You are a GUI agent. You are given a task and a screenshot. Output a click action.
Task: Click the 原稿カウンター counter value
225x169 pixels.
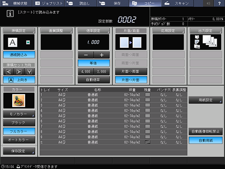pos(183,19)
